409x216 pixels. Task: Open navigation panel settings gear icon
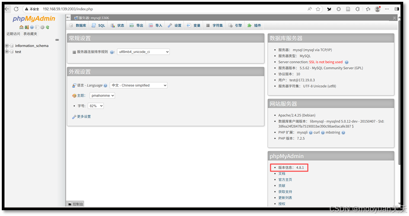(x=42, y=27)
